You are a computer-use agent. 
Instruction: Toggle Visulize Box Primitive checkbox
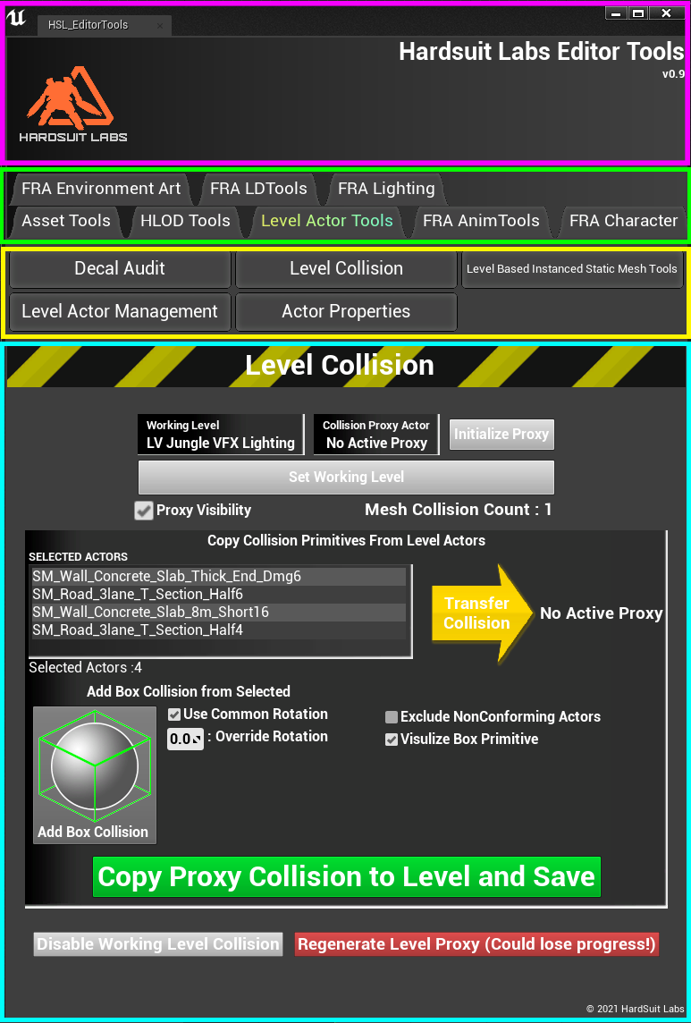pos(392,740)
